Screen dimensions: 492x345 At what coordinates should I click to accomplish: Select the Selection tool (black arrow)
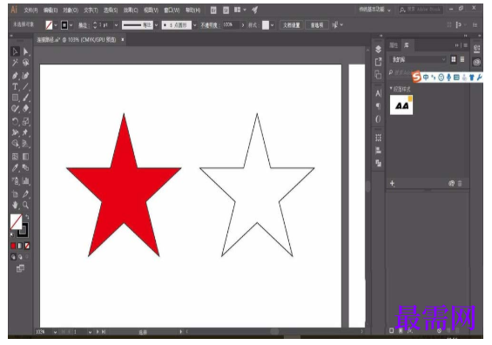[15, 51]
